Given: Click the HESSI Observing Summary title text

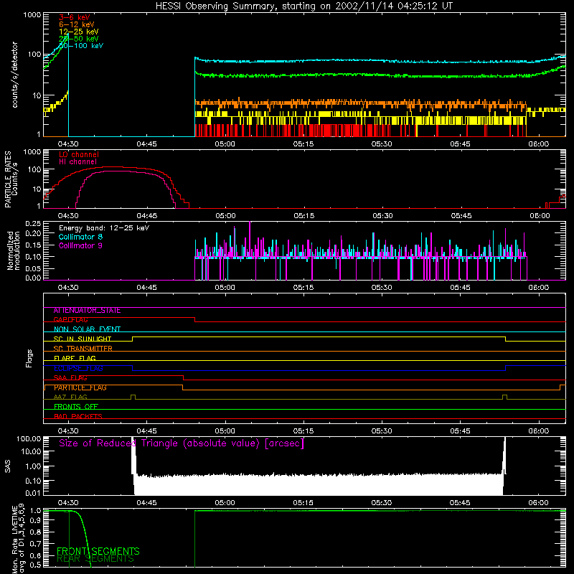Looking at the screenshot, I should point(304,6).
